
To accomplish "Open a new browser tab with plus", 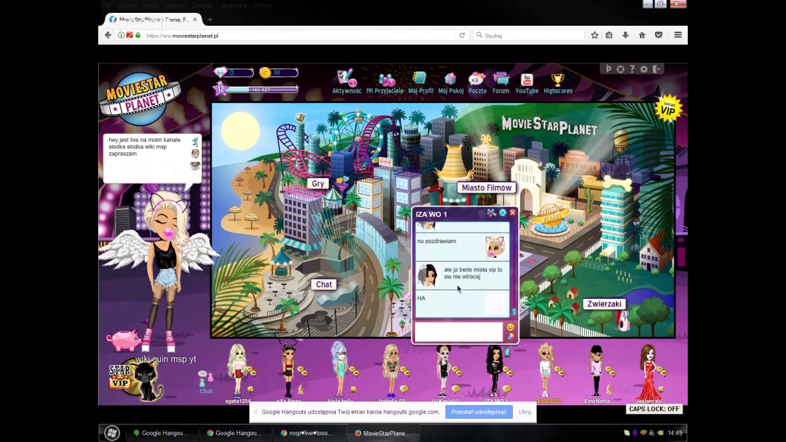I will pos(209,20).
